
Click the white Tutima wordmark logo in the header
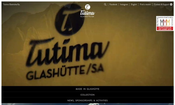(x=87, y=13)
